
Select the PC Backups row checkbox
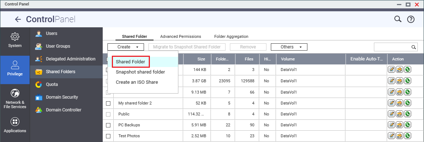[108, 125]
